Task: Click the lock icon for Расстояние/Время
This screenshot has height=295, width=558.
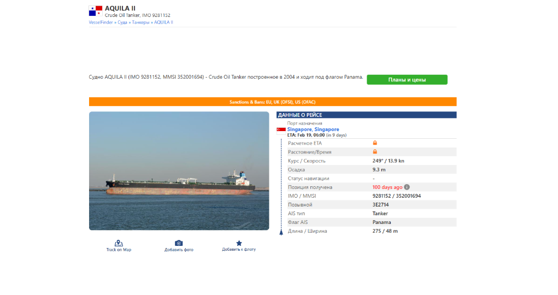Action: click(375, 152)
